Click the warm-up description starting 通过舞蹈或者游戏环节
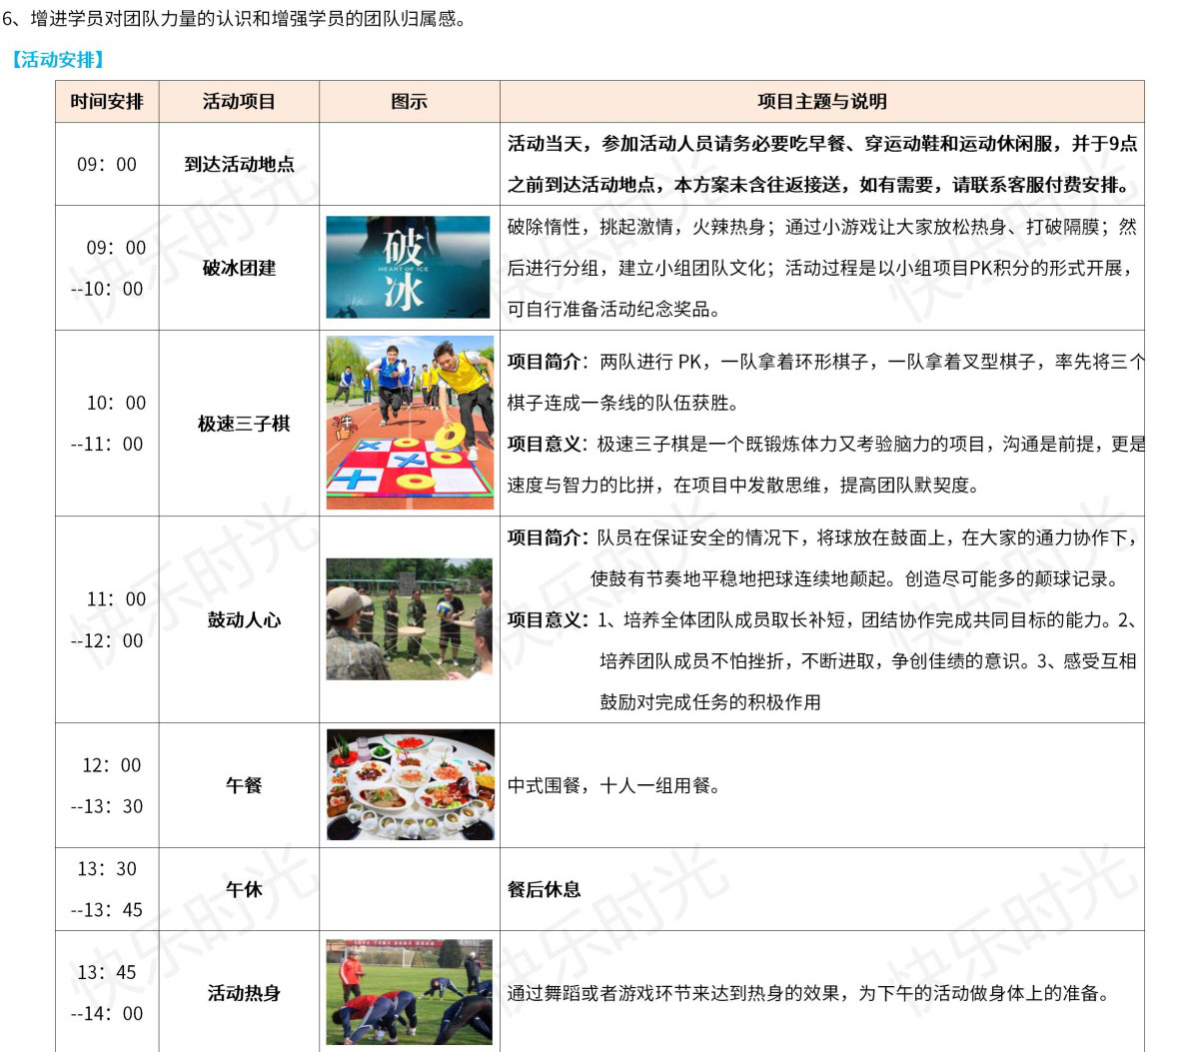The height and width of the screenshot is (1052, 1199). 808,993
